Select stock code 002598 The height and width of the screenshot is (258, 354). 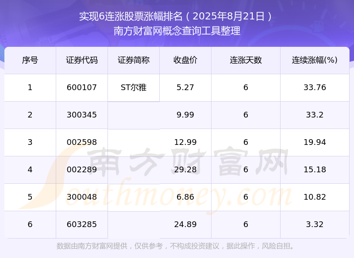click(x=82, y=142)
